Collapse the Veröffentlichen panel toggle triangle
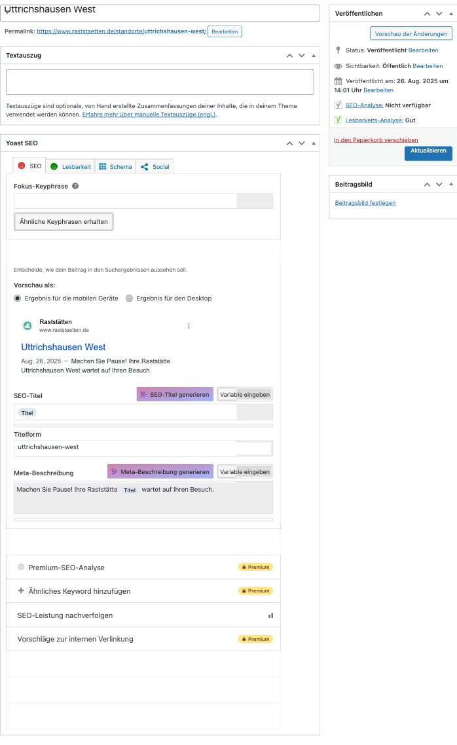Image resolution: width=457 pixels, height=745 pixels. [x=450, y=13]
